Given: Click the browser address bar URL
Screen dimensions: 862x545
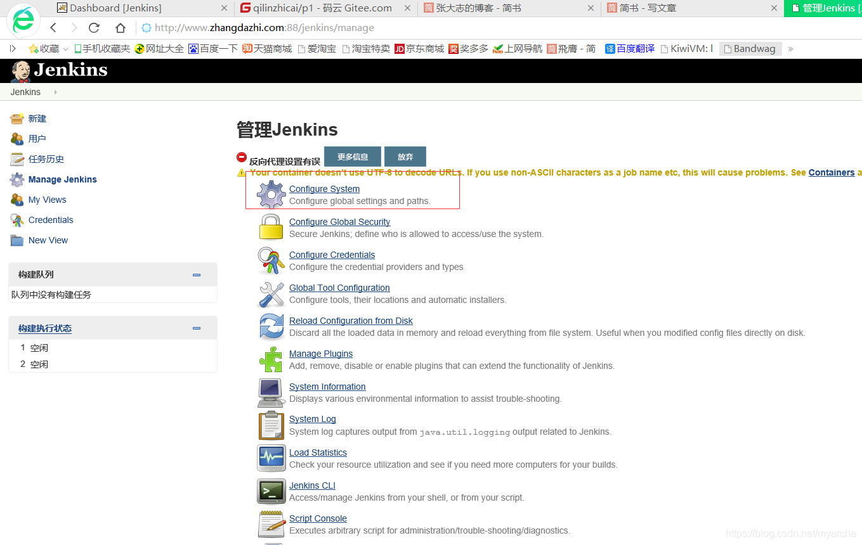Looking at the screenshot, I should point(264,27).
